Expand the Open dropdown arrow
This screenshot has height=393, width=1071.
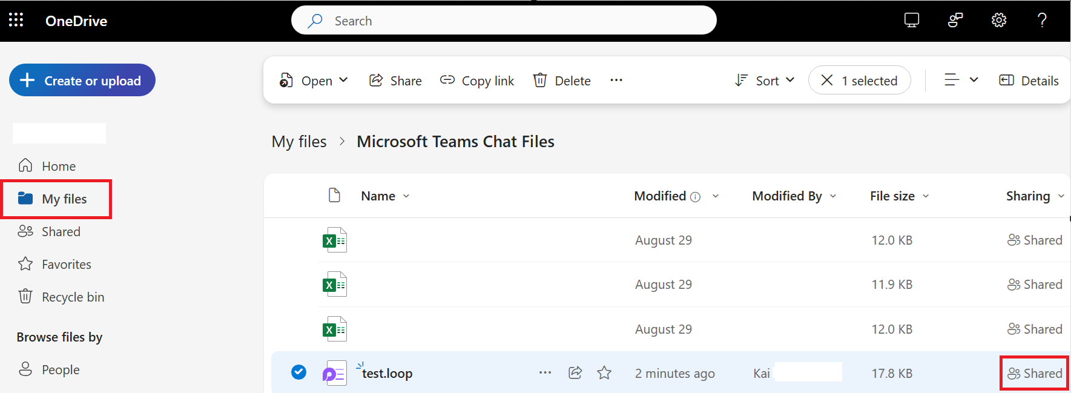coord(343,80)
